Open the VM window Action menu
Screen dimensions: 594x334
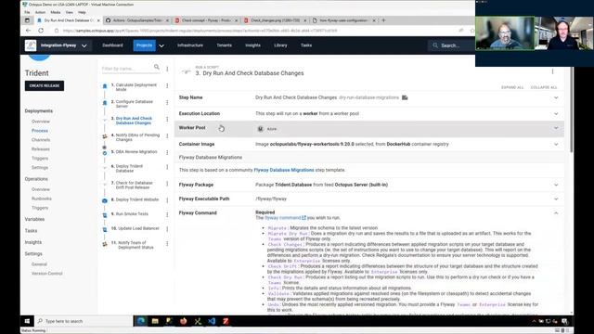(40, 12)
